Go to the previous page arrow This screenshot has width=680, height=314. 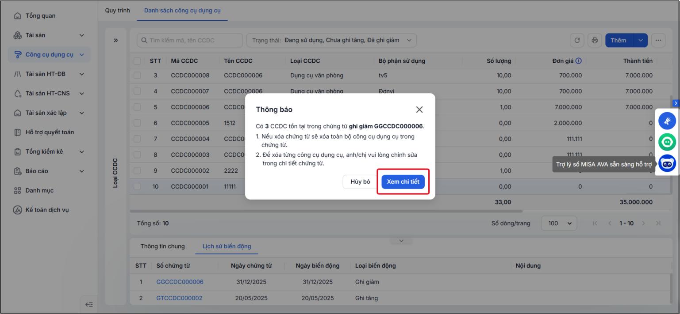click(x=610, y=223)
